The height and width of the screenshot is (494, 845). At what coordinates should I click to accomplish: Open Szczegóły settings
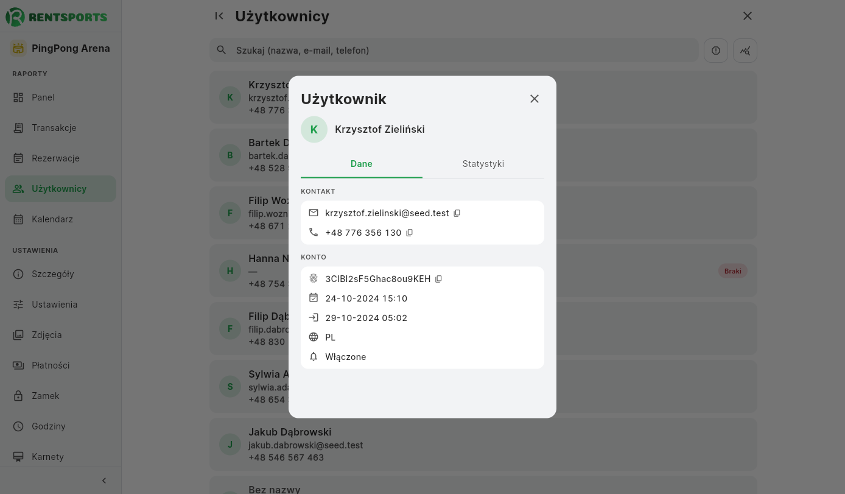point(60,274)
